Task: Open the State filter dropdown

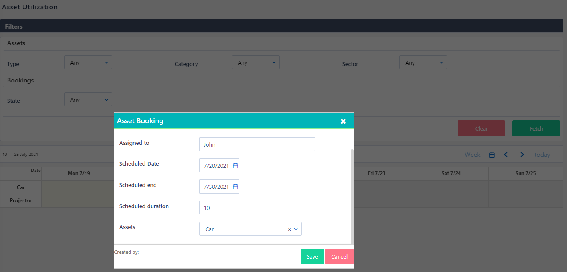Action: coord(88,99)
